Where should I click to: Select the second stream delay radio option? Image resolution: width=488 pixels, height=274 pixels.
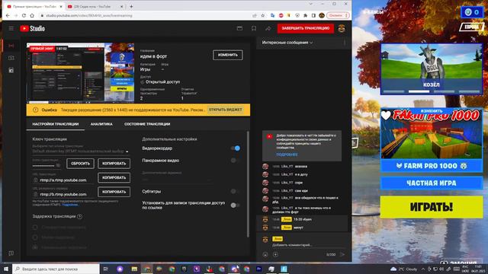35,237
